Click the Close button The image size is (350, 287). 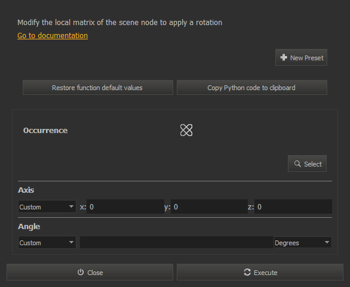[x=90, y=272]
